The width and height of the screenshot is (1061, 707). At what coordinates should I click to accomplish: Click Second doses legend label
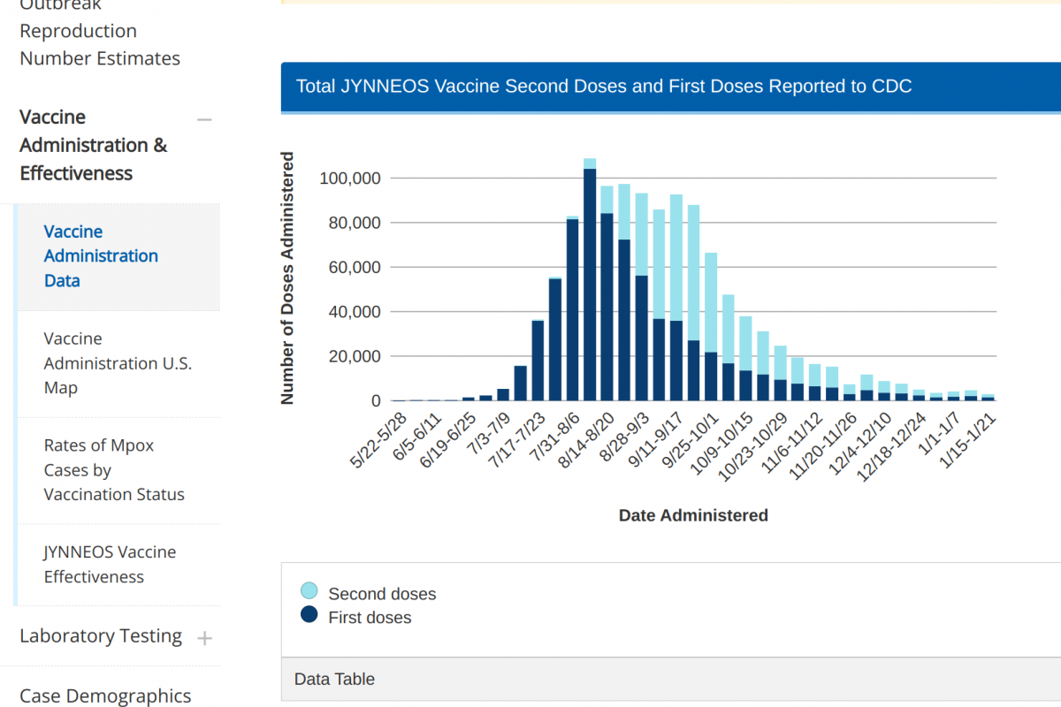[382, 594]
